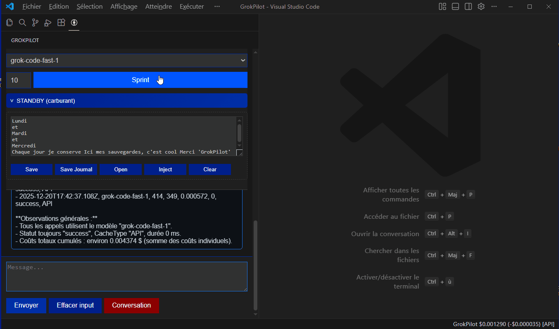559x329 pixels.
Task: Open the Search view icon
Action: (x=22, y=23)
